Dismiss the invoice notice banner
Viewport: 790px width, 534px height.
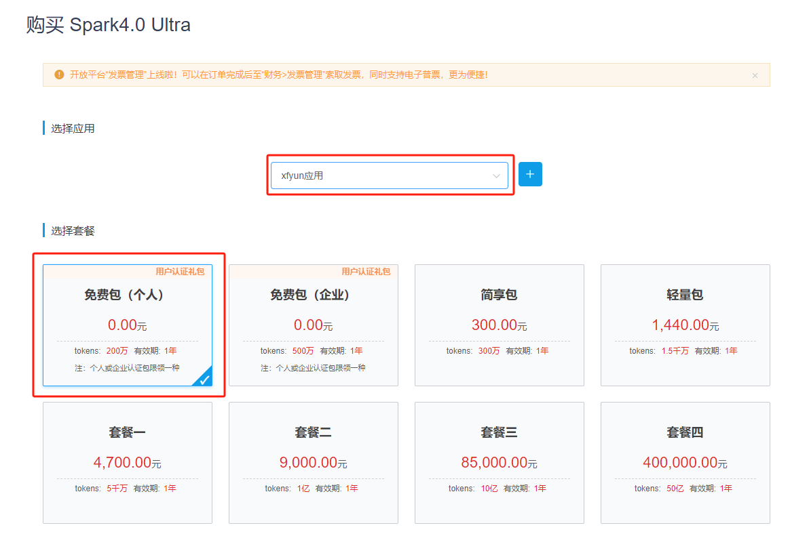pyautogui.click(x=755, y=75)
